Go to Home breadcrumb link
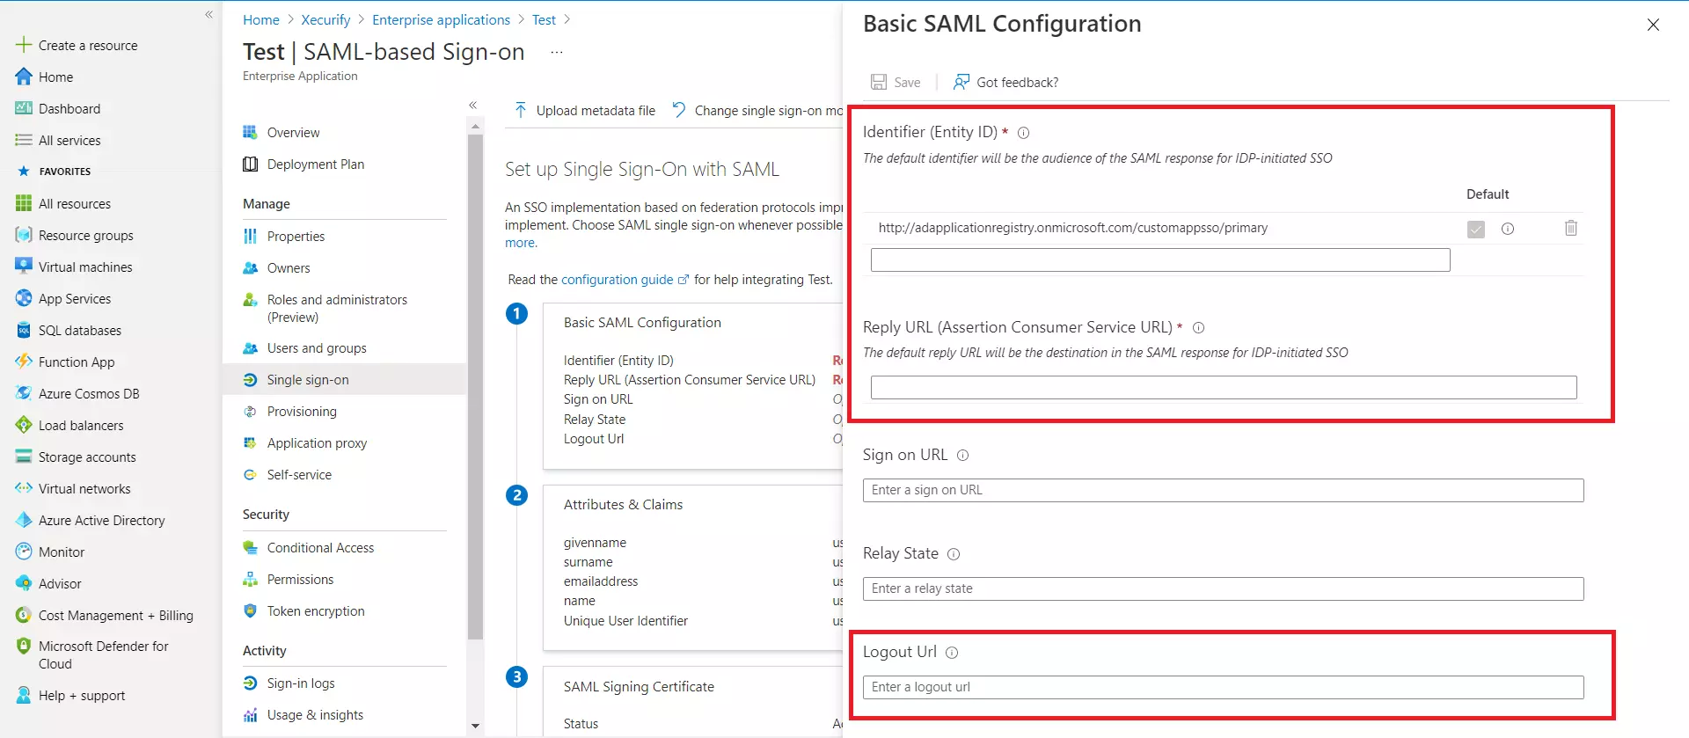The height and width of the screenshot is (738, 1689). coord(260,19)
